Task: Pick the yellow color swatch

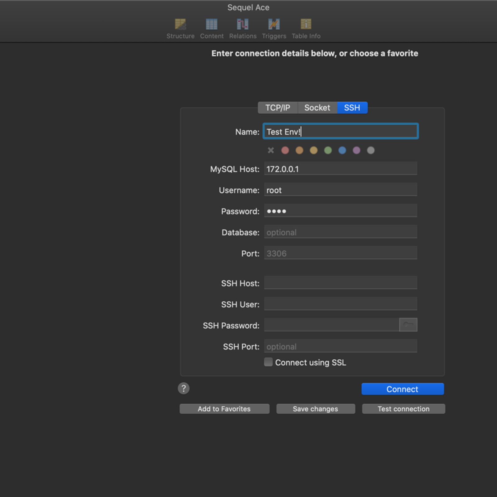Action: pos(314,150)
